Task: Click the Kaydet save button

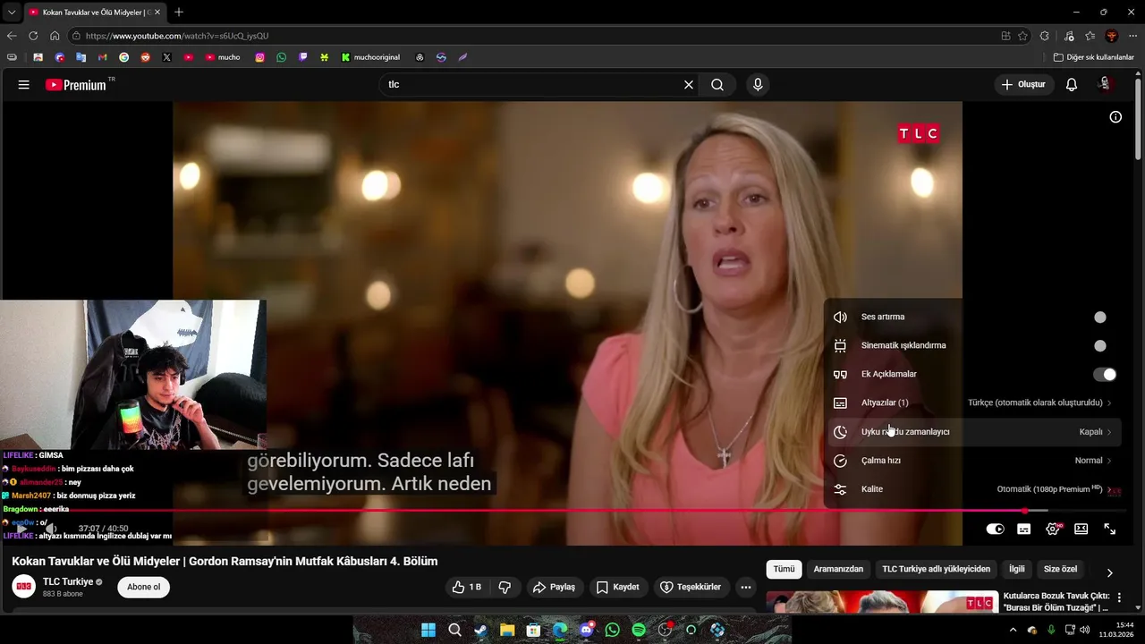Action: 617,588
